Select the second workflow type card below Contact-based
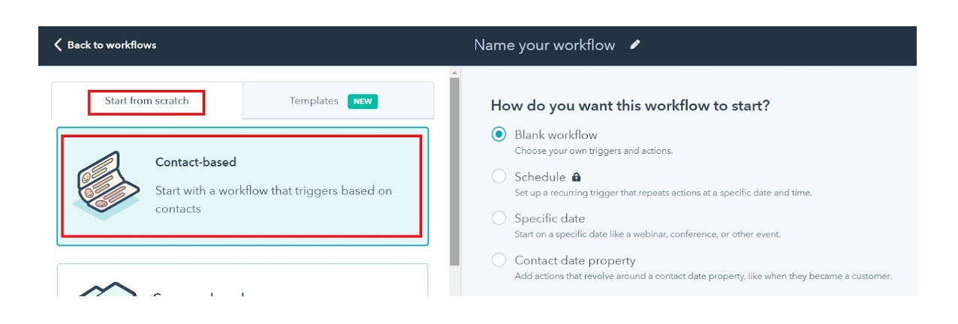The image size is (958, 324). [243, 280]
